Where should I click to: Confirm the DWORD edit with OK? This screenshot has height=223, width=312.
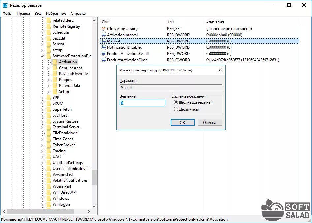182,123
